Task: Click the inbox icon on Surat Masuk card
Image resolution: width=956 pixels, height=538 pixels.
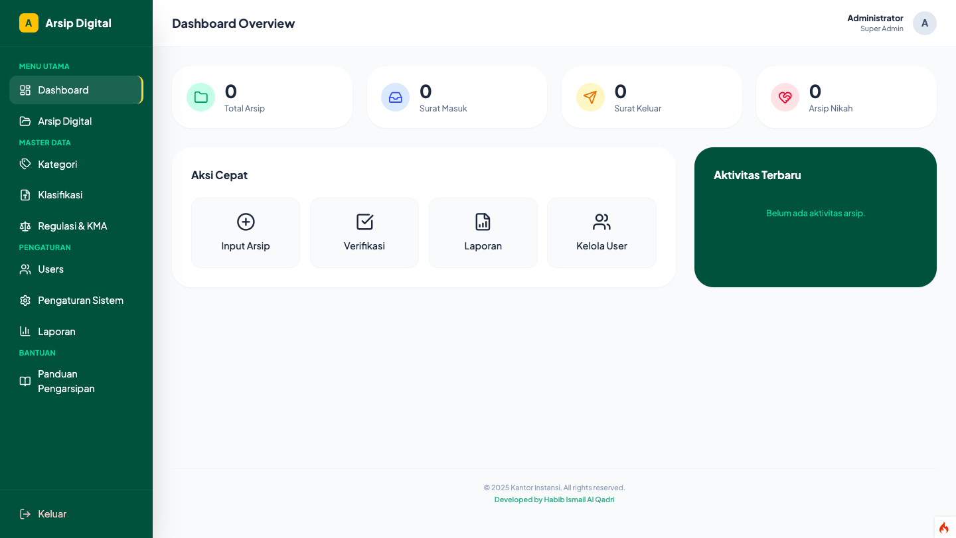Action: click(x=395, y=97)
